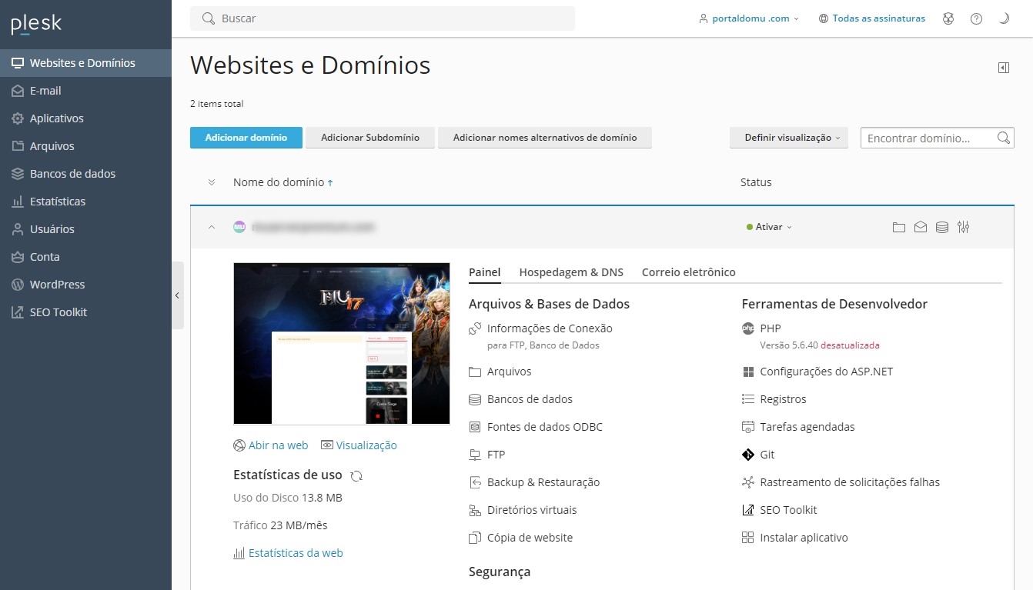
Task: Select the Painel tab
Action: tap(485, 272)
